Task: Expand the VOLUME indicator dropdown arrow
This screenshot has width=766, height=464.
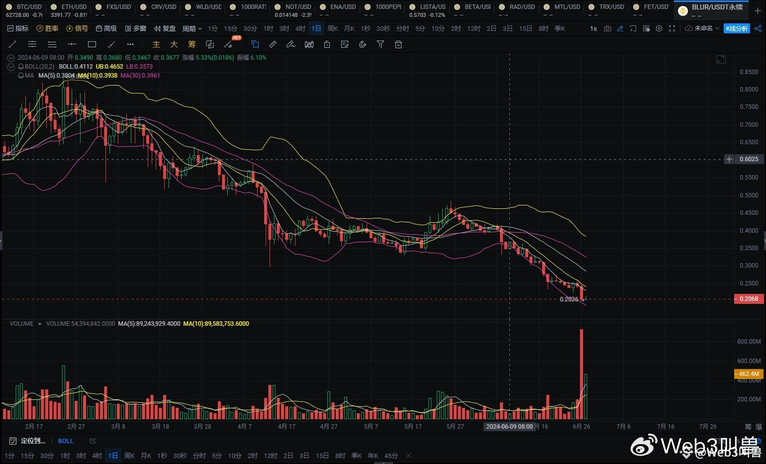Action: click(40, 324)
